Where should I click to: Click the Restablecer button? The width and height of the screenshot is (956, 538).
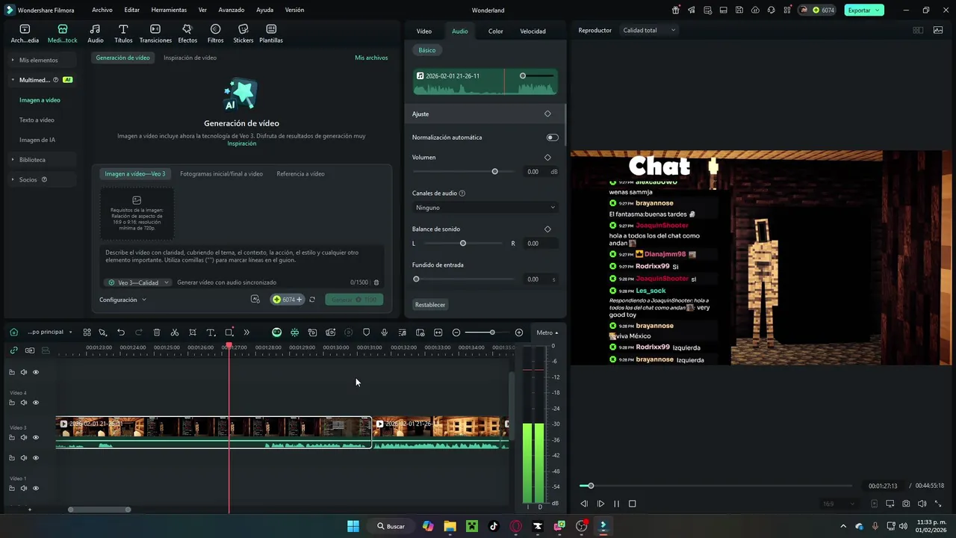click(x=430, y=305)
